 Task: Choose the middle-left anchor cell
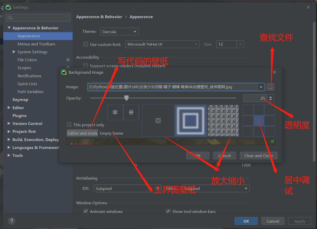248,121
